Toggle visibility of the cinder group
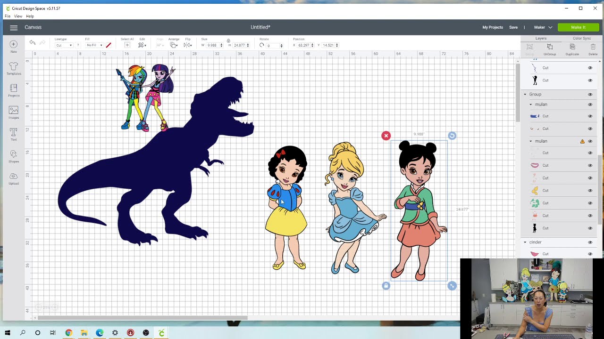The image size is (604, 339). pos(590,242)
